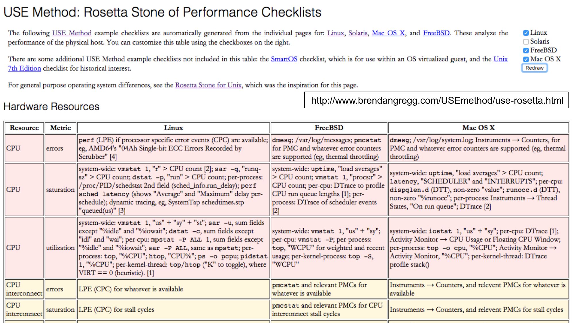
Task: Enable the Solaris checkbox
Action: pos(526,42)
